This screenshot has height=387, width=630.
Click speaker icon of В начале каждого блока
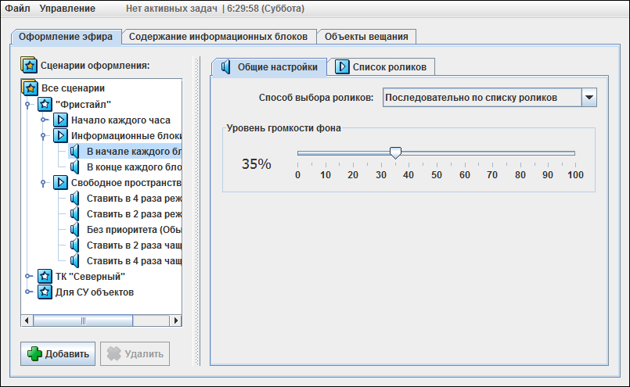(74, 152)
